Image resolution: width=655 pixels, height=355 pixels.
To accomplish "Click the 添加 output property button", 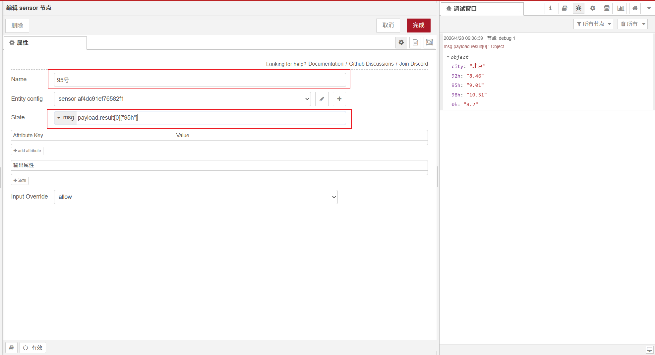I will (x=20, y=181).
